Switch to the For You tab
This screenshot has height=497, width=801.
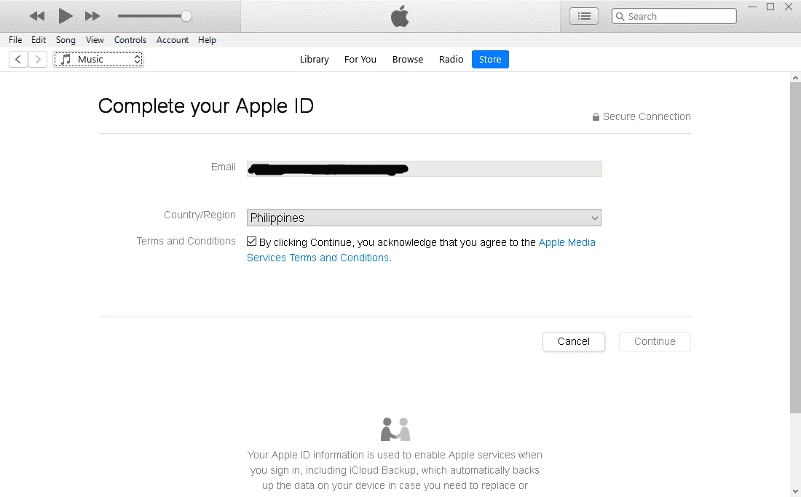pos(360,59)
